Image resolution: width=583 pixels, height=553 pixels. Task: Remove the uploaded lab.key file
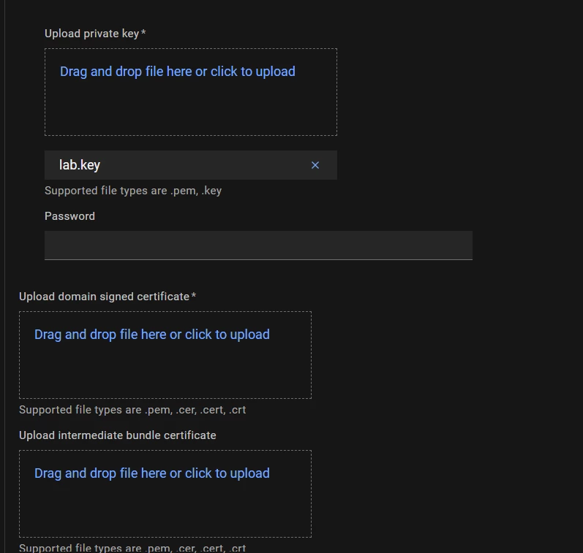[315, 165]
